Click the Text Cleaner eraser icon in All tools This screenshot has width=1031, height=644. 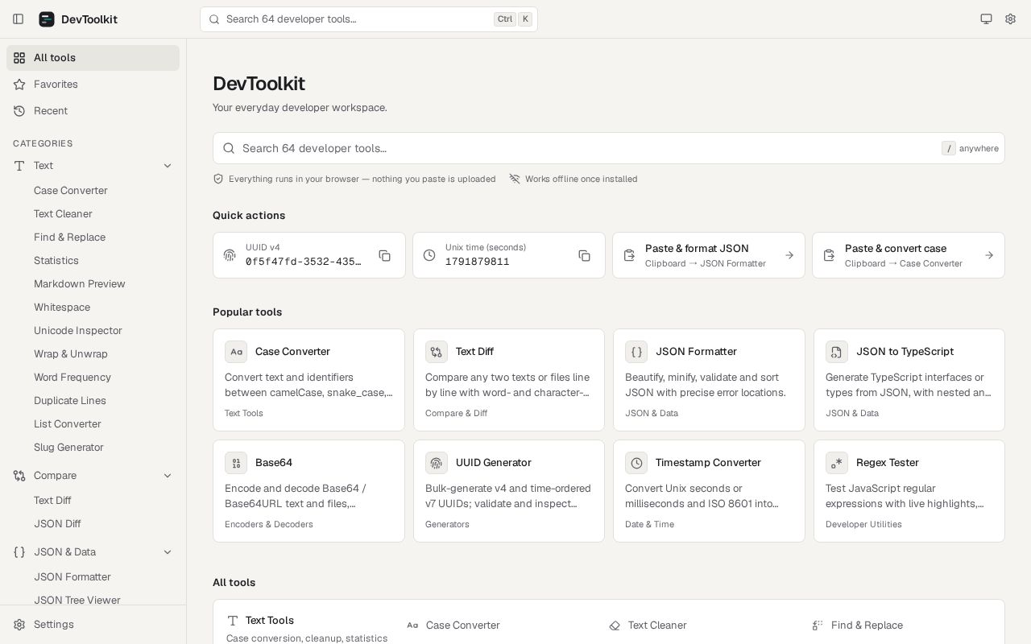click(x=615, y=625)
